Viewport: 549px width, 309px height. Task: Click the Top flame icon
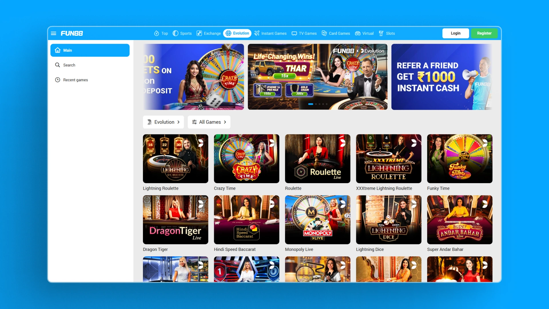pos(156,33)
